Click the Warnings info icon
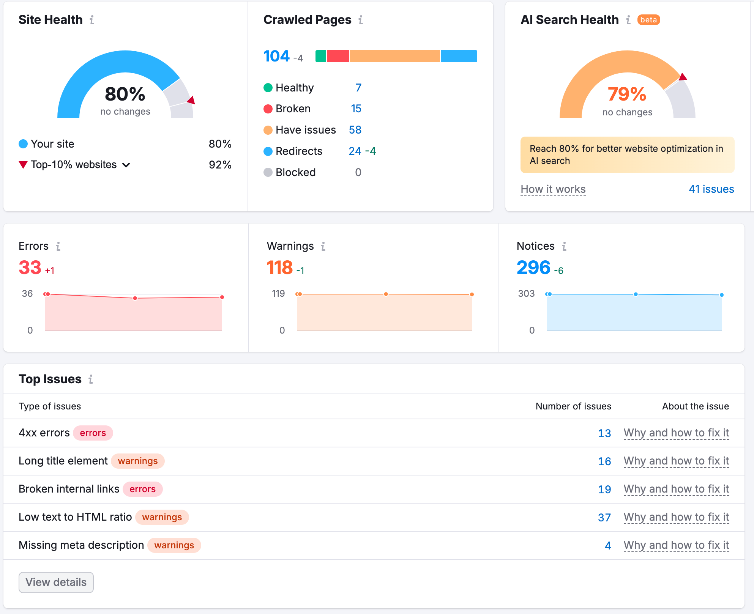754x614 pixels. tap(323, 246)
